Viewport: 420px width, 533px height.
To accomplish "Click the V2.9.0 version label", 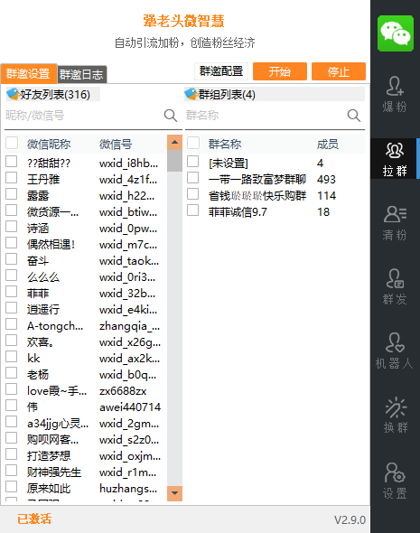I will tap(350, 519).
